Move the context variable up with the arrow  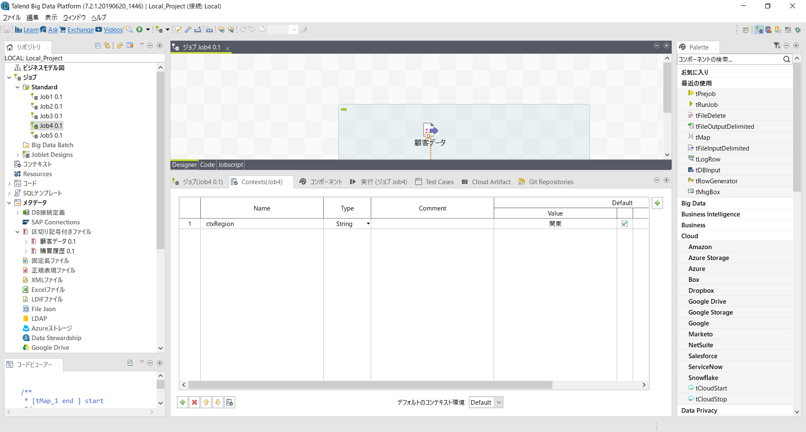coord(206,402)
